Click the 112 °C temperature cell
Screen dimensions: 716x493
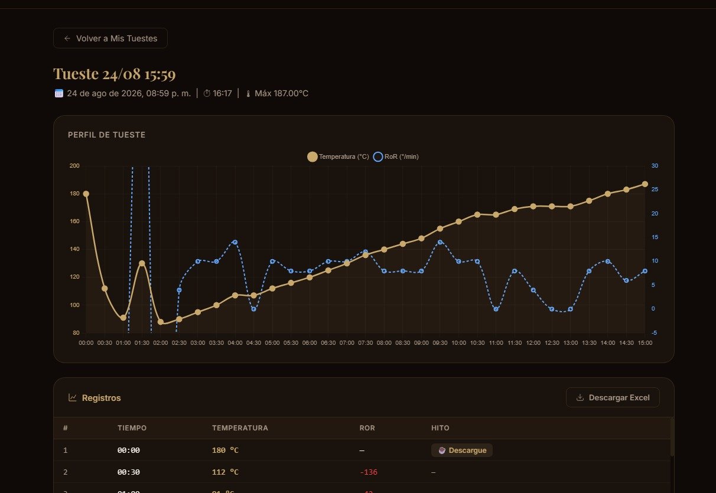point(226,472)
